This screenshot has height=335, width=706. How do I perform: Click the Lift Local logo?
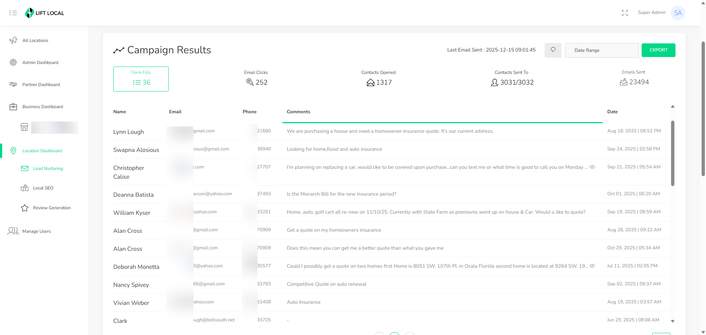(44, 13)
